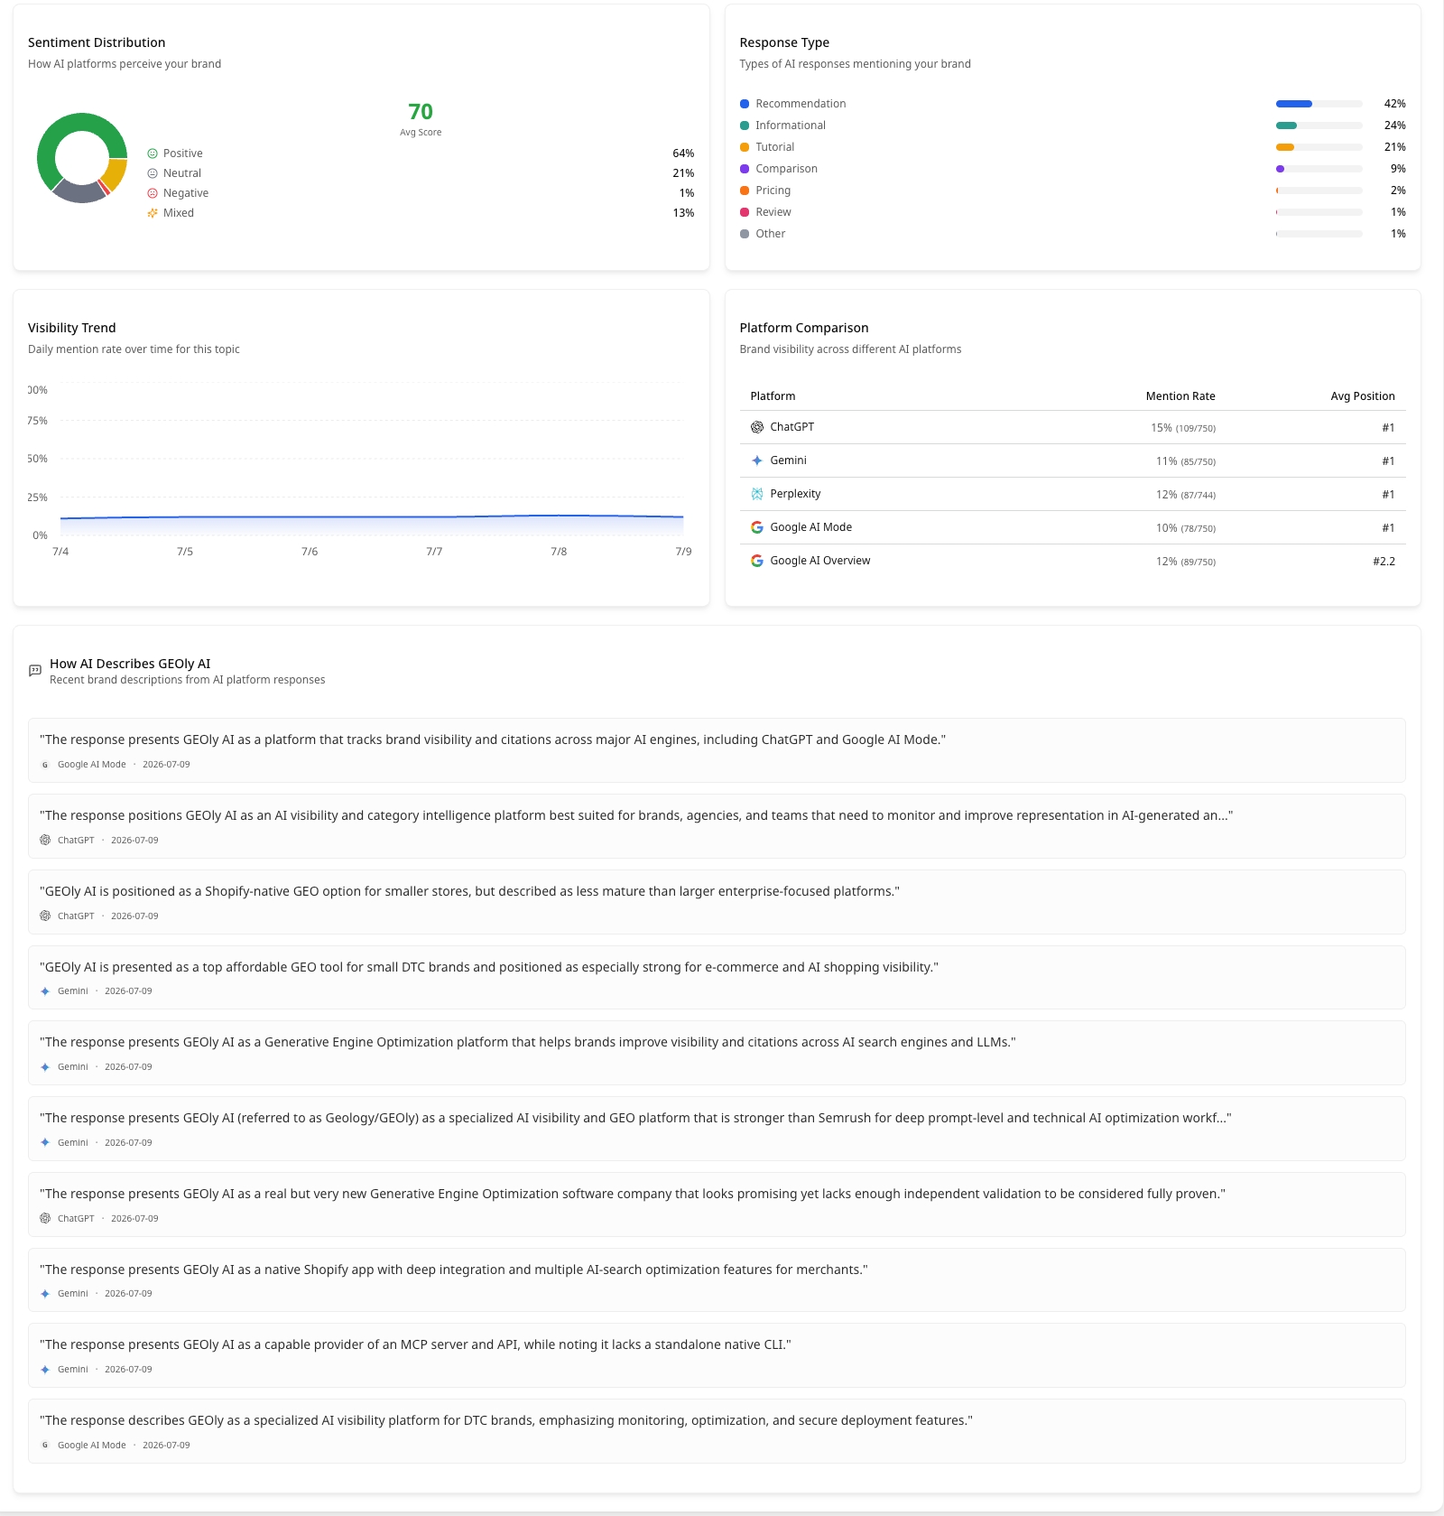Click the pink Review legend dot
1444x1516 pixels.
[745, 212]
